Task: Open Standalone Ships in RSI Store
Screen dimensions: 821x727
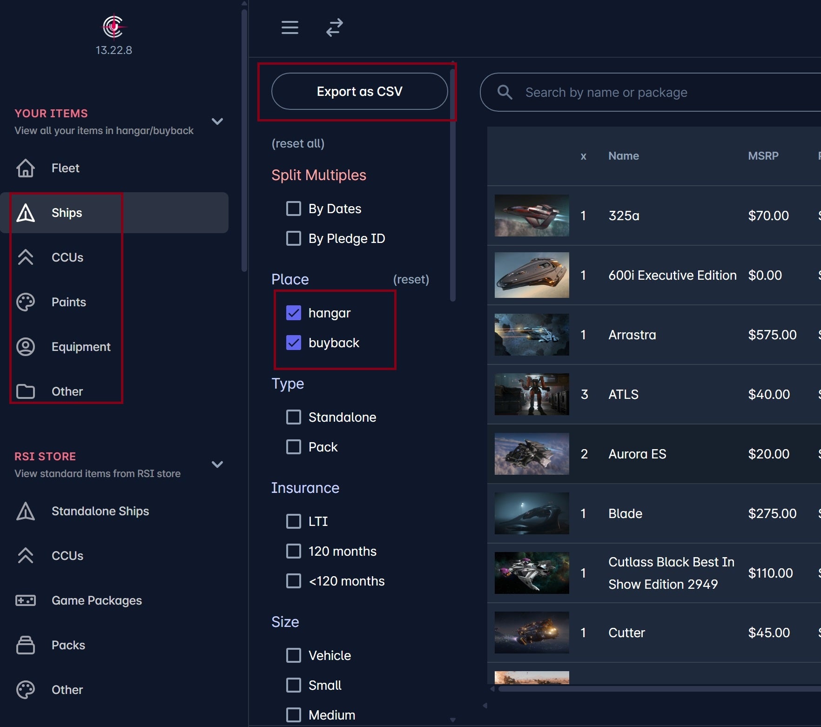Action: click(x=100, y=511)
